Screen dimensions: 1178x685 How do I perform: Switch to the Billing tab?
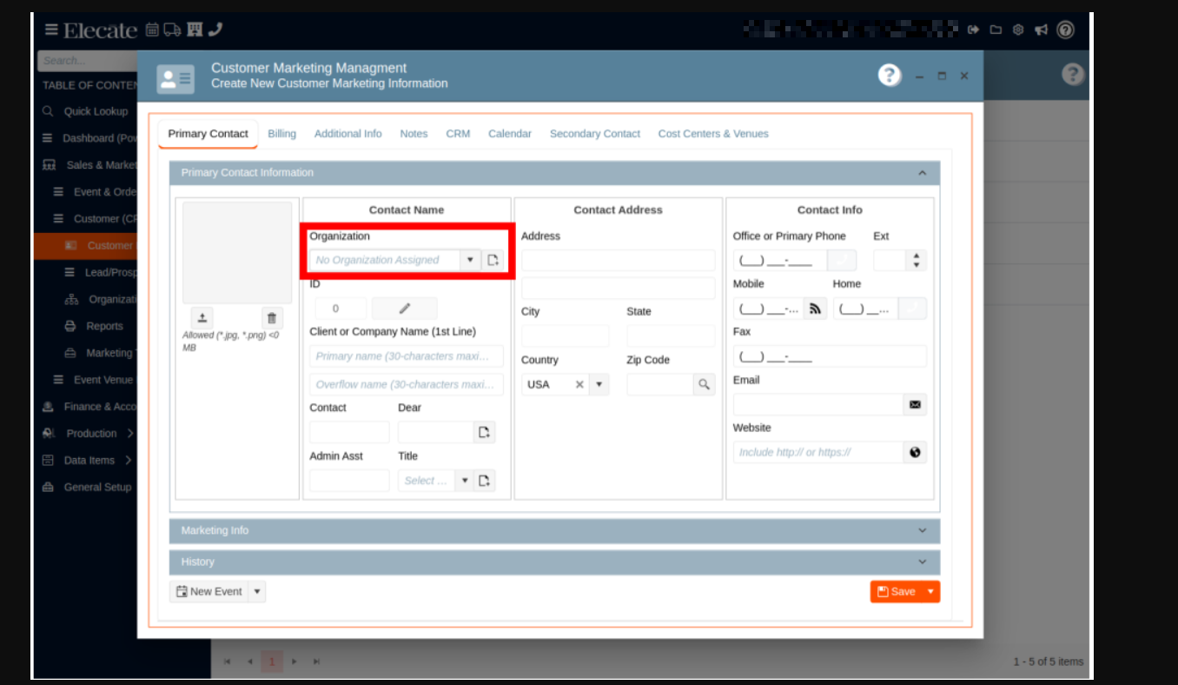[x=281, y=134]
